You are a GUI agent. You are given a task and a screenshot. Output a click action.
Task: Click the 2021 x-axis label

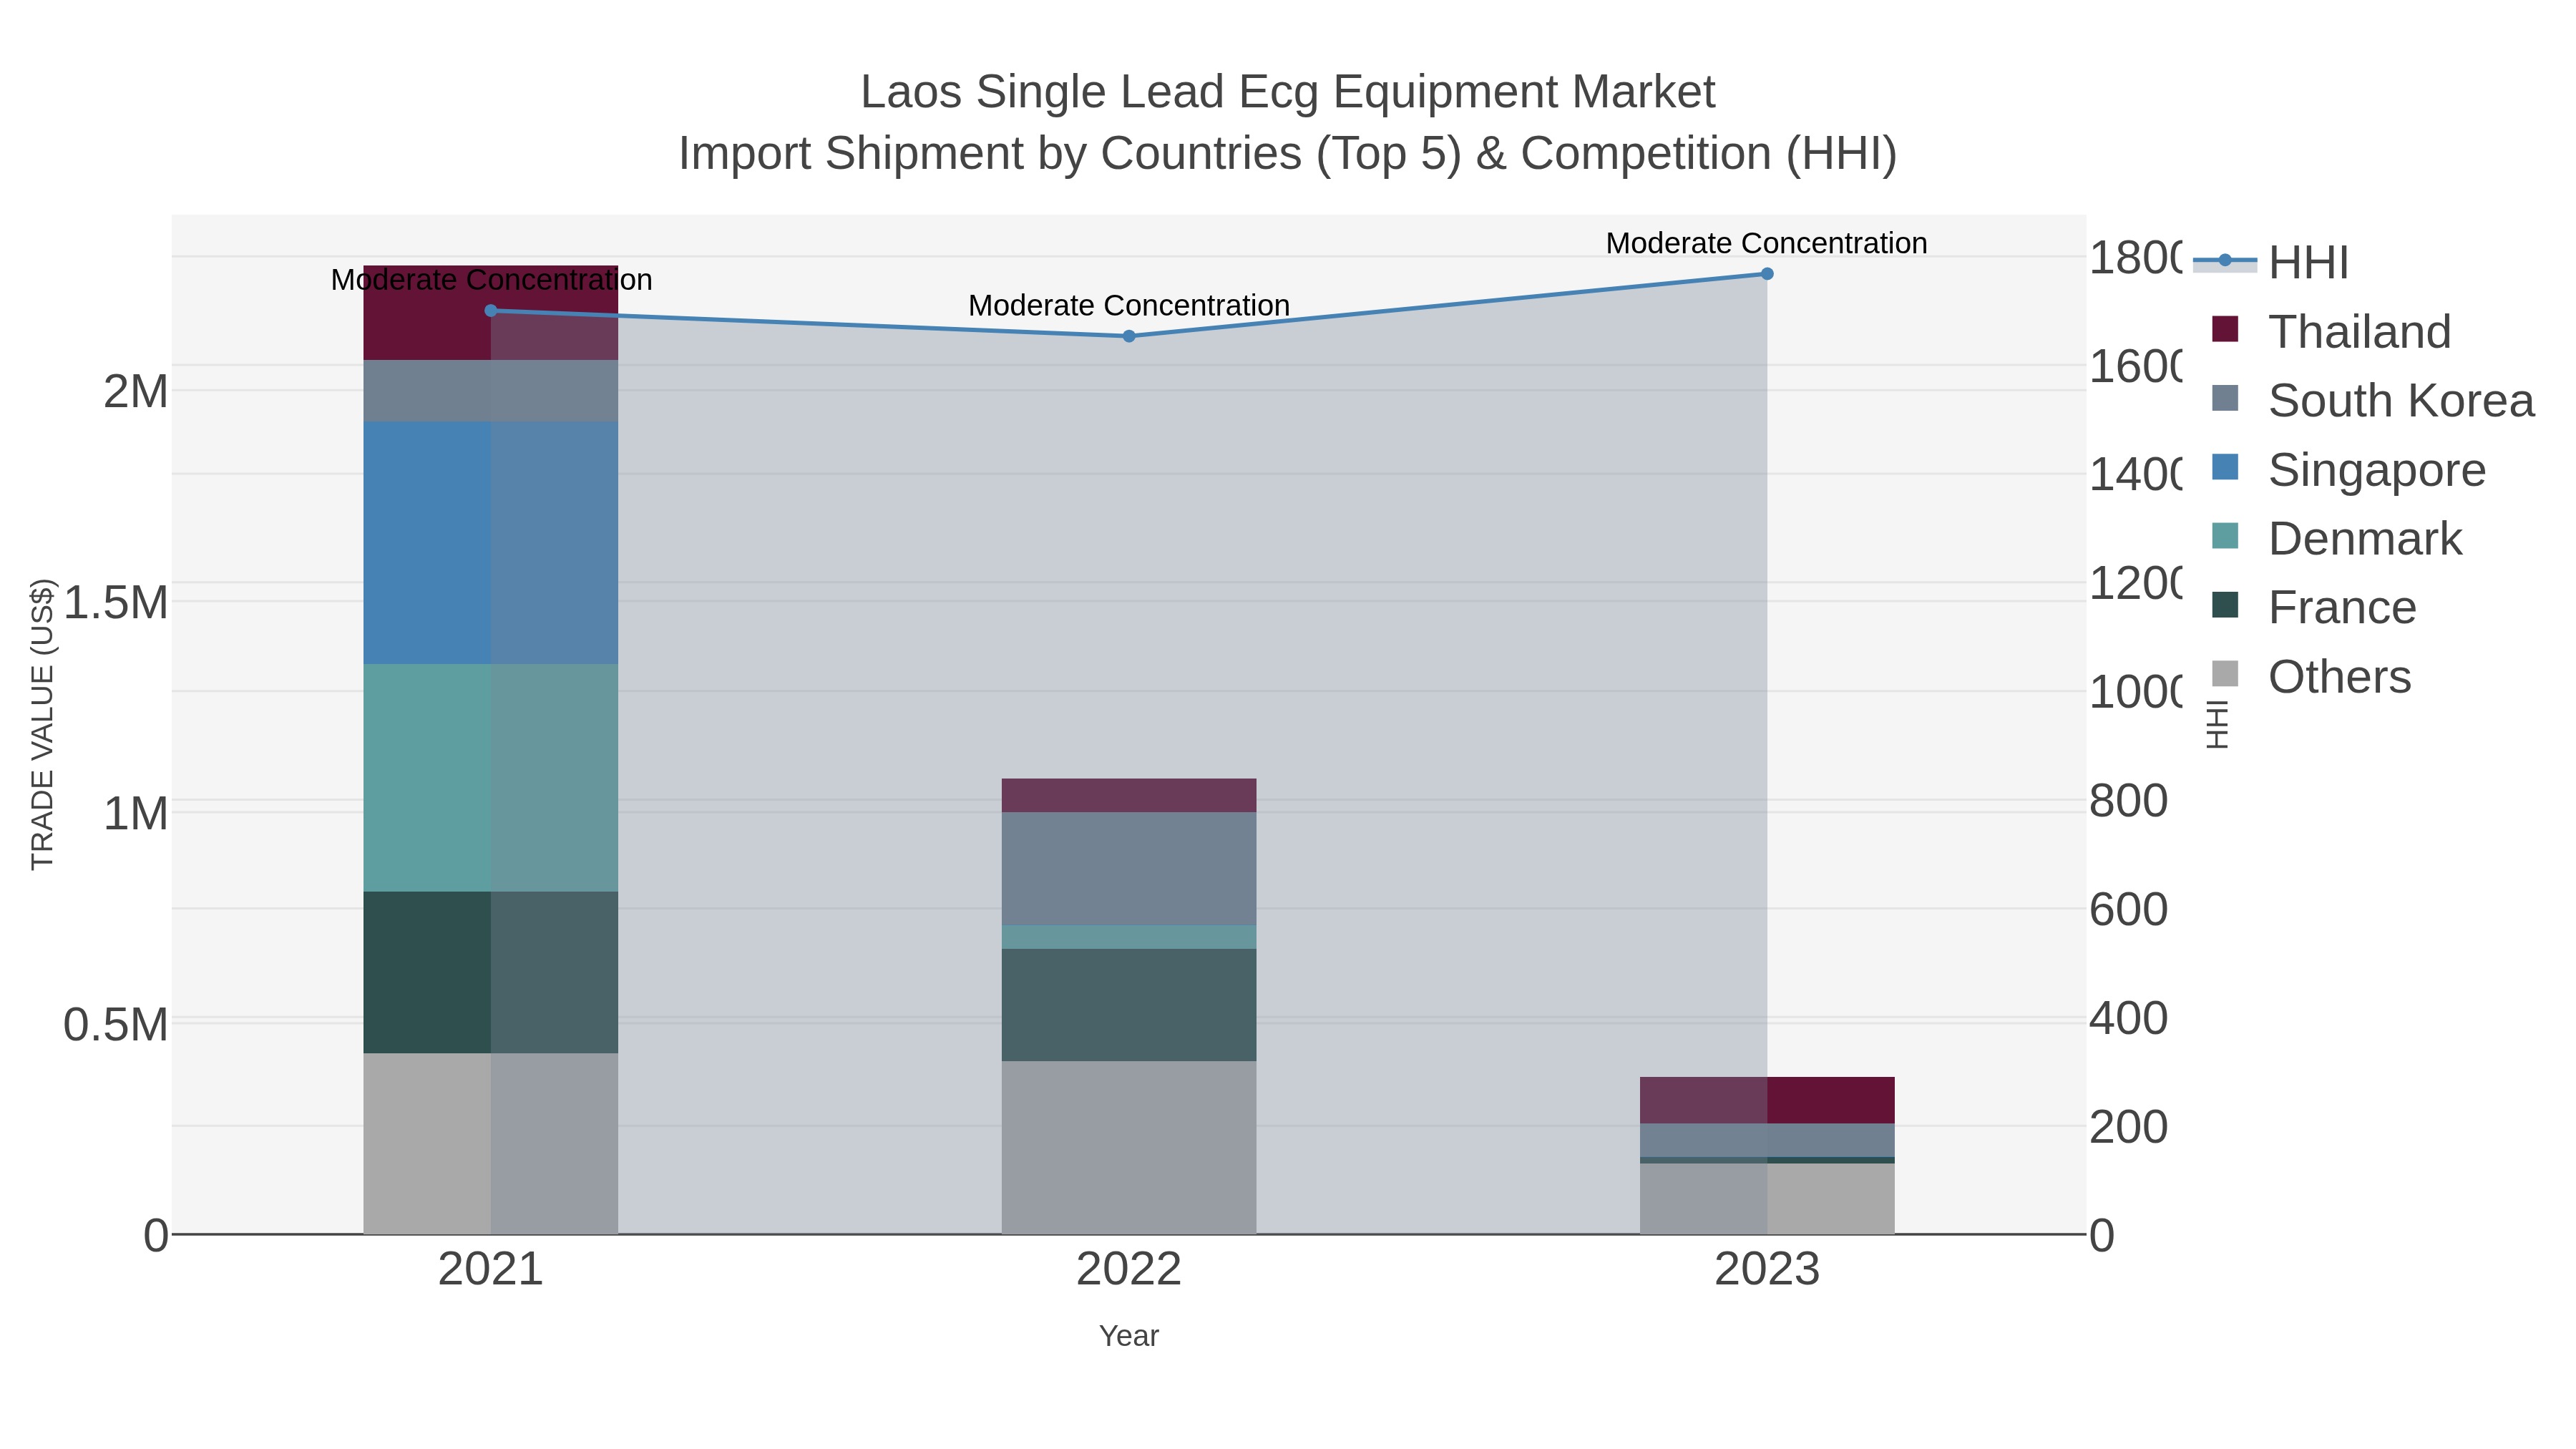pyautogui.click(x=491, y=1270)
